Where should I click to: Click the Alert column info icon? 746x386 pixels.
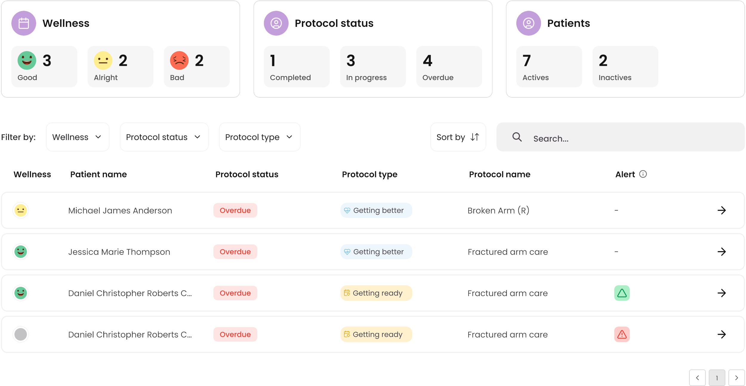pyautogui.click(x=643, y=174)
